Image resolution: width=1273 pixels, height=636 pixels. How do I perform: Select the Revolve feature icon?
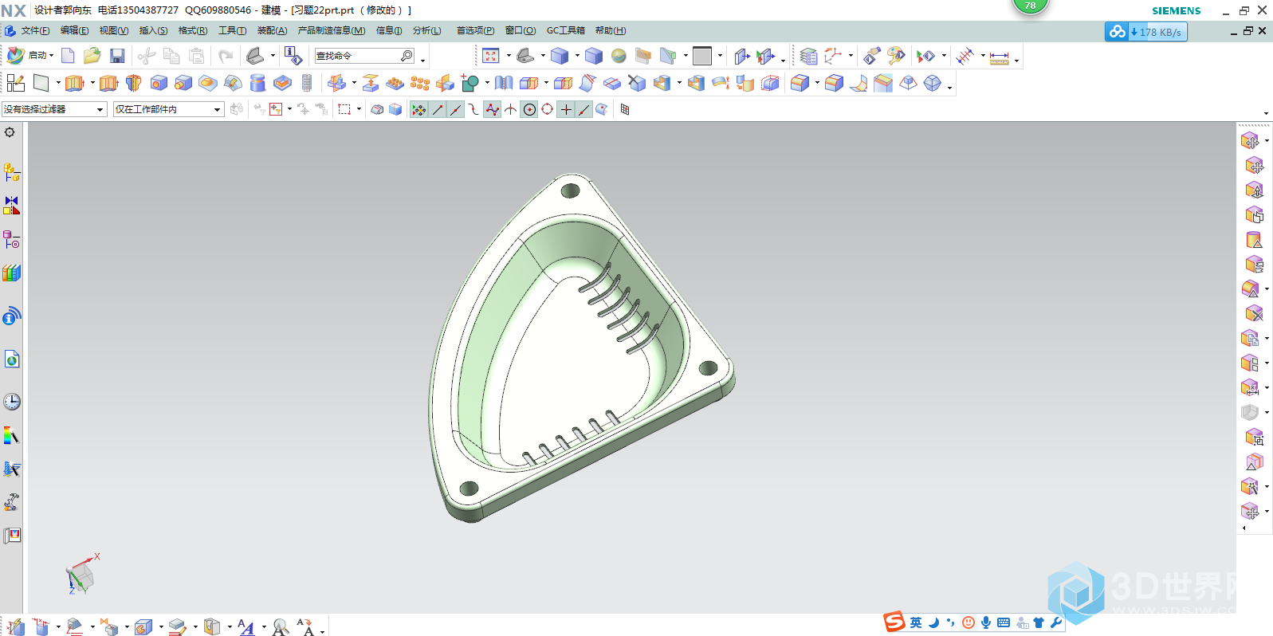[x=133, y=83]
